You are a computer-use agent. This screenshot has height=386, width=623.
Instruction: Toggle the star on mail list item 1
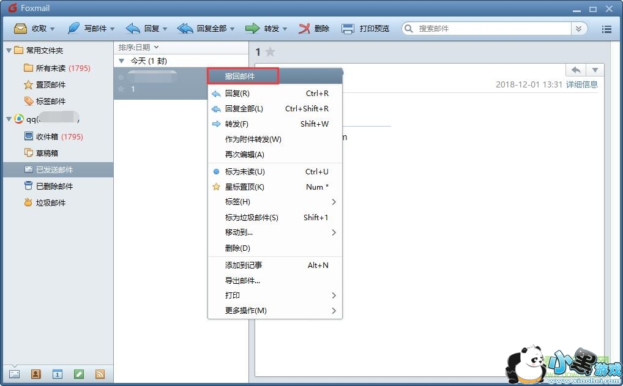pyautogui.click(x=122, y=89)
